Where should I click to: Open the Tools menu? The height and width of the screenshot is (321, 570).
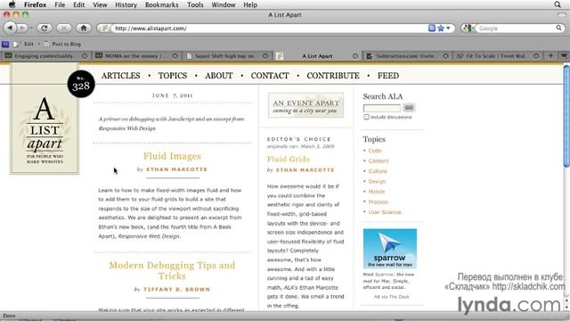195,4
